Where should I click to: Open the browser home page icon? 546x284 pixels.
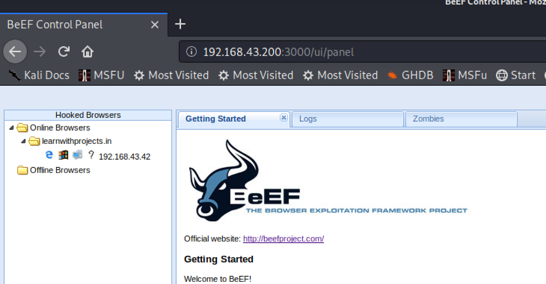(x=87, y=52)
